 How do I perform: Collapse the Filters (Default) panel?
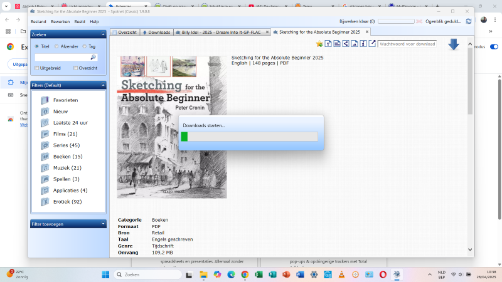coord(103,85)
